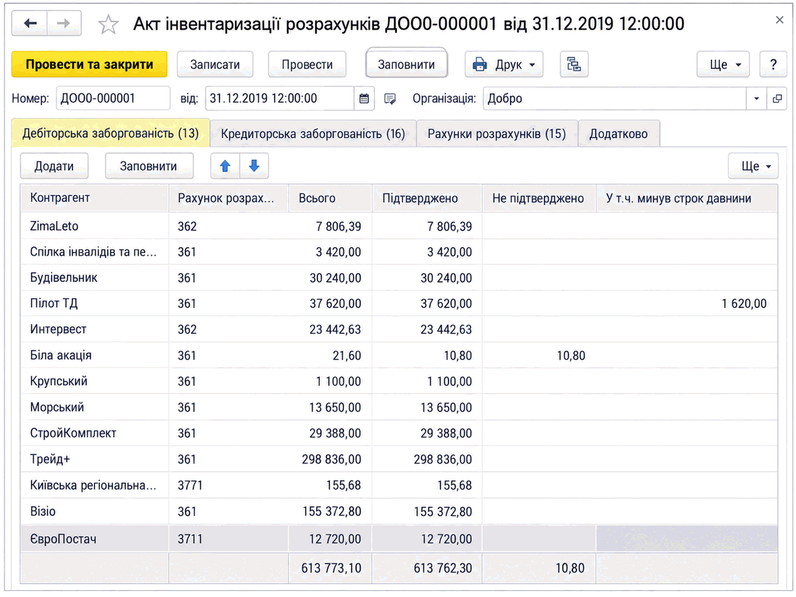This screenshot has height=597, width=796.
Task: Click the 1 620,00 expired amount cell
Action: click(687, 304)
